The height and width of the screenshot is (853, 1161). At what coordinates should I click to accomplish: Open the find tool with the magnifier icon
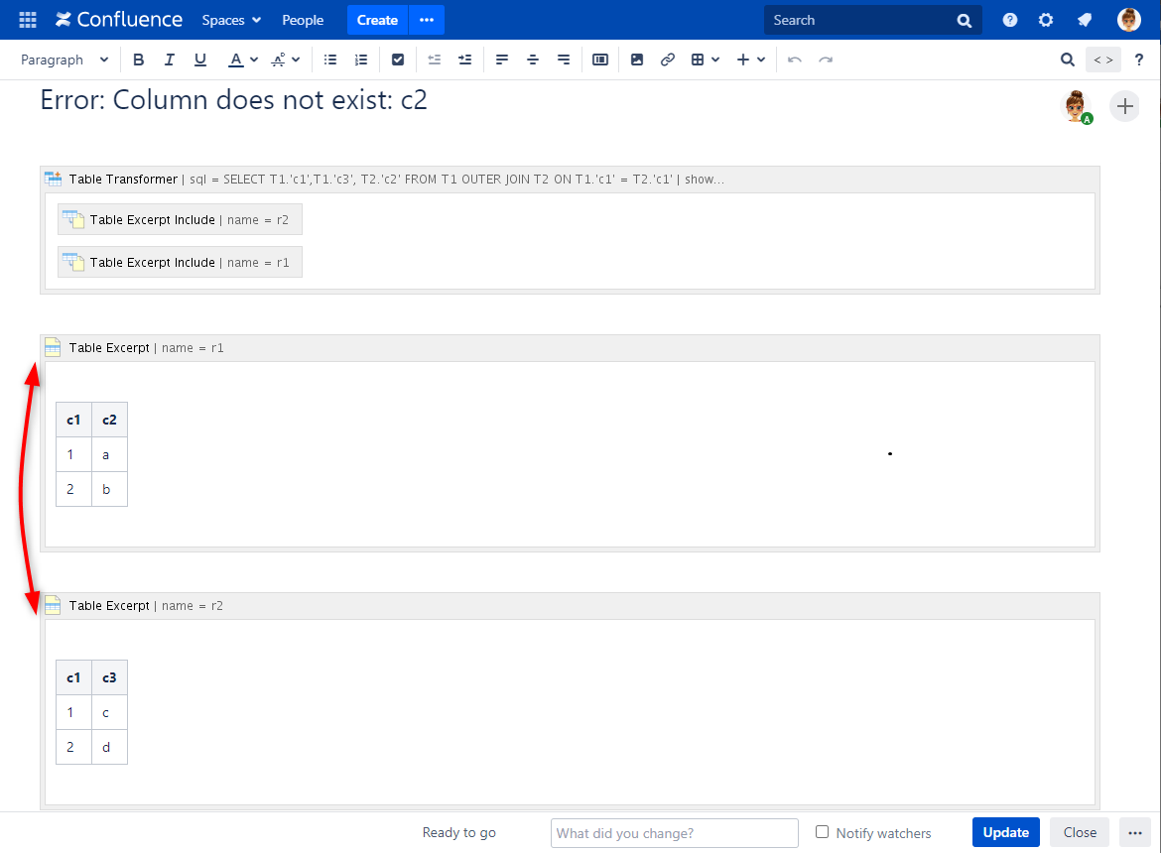pos(1068,60)
